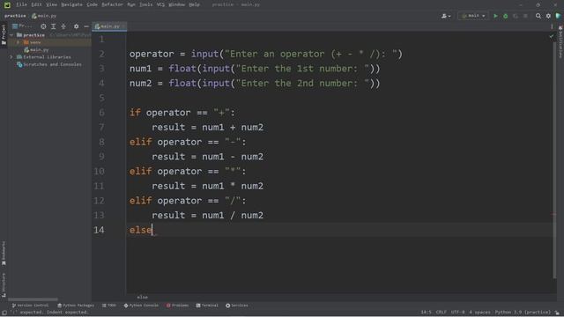Click the Run with Coverage icon
The width and height of the screenshot is (564, 317).
516,16
